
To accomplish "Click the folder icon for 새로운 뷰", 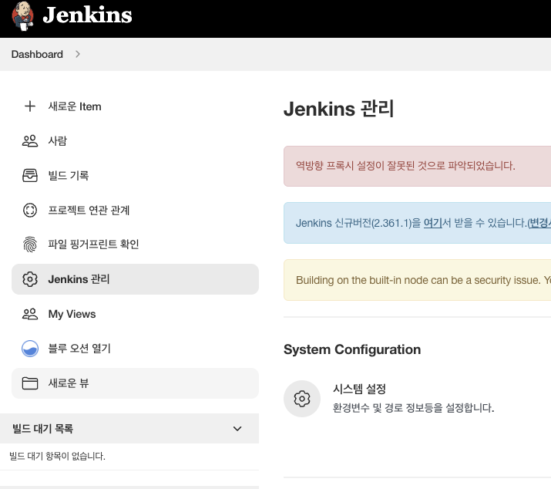I will pos(30,383).
